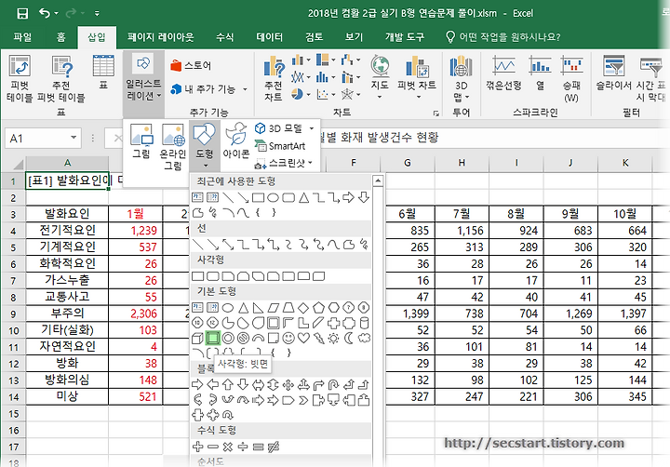
Task: Open the Customize Quick Access Toolbar dropdown
Action: point(98,14)
